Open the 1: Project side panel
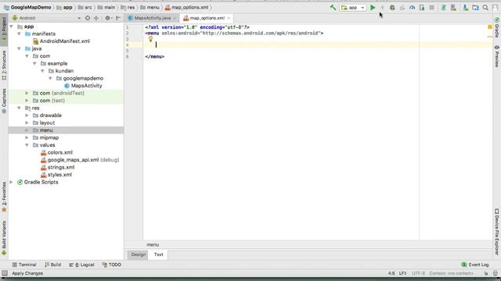This screenshot has width=501, height=281. tap(4, 30)
